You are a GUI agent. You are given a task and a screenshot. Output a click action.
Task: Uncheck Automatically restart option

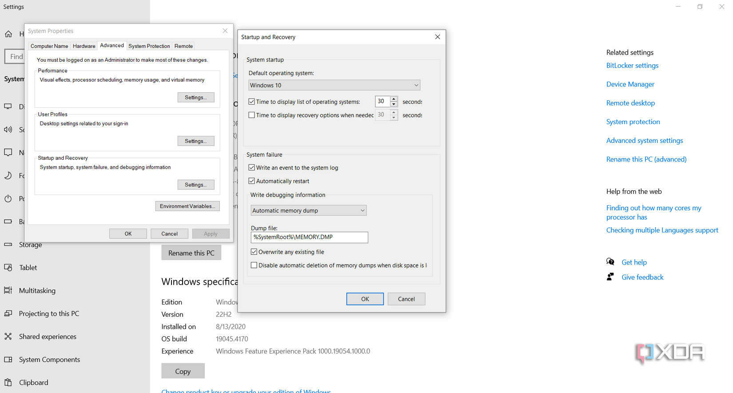[x=252, y=181]
